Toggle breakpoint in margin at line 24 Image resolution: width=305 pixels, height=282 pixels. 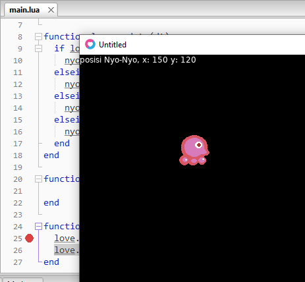coord(29,227)
